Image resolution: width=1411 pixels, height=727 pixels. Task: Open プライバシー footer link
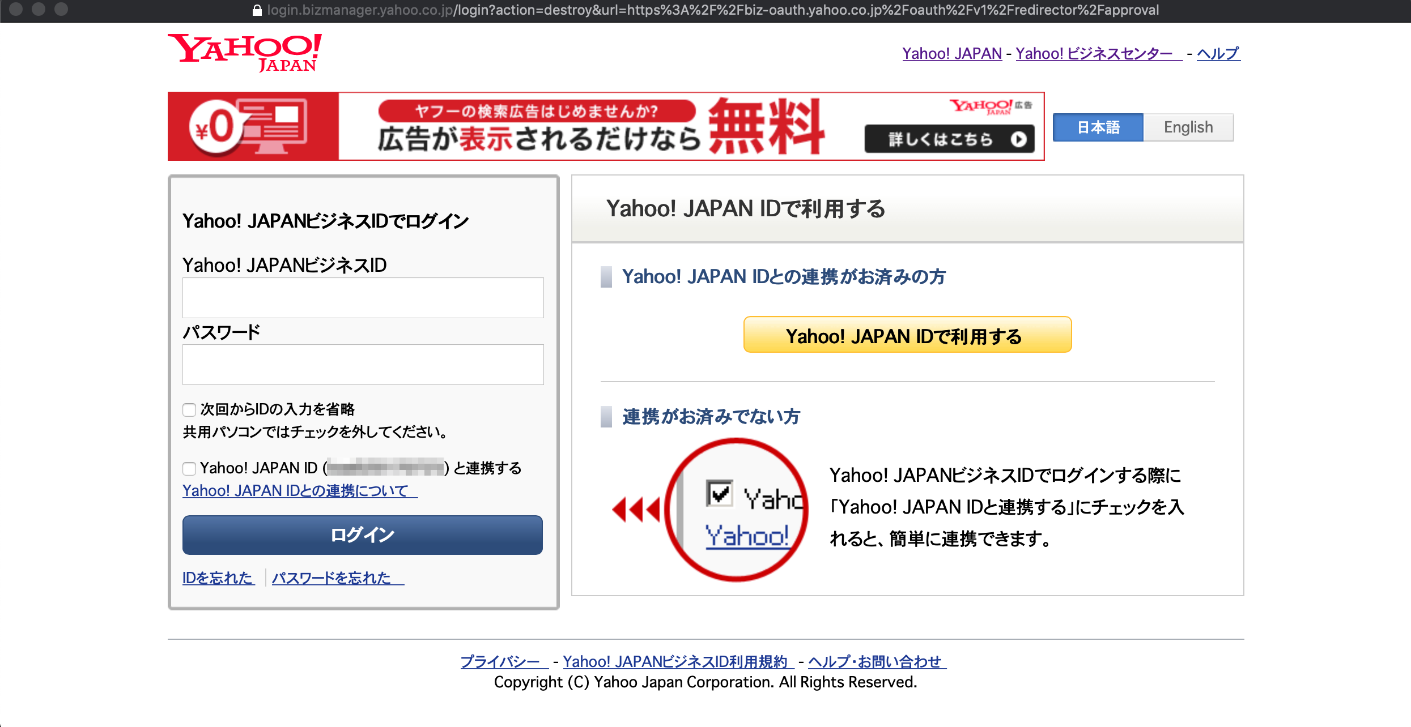(x=504, y=661)
